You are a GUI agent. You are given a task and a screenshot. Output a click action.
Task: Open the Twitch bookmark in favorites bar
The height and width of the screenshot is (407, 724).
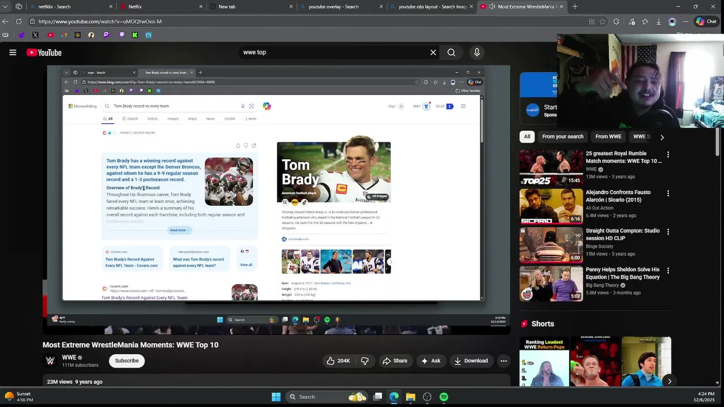pyautogui.click(x=121, y=35)
